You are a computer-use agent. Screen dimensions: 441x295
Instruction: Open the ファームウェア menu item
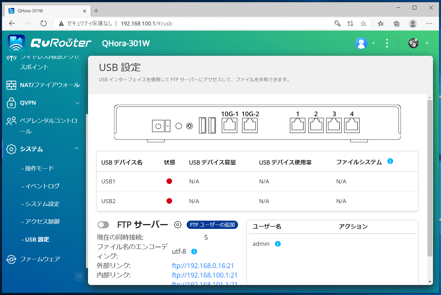click(40, 259)
